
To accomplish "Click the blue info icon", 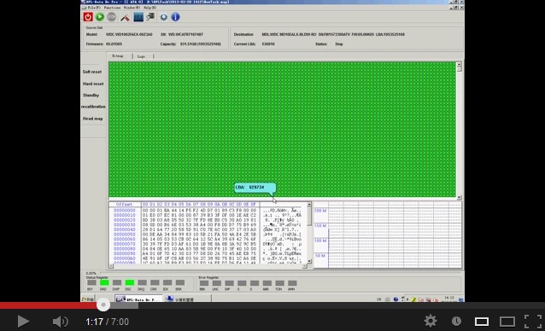I will tap(175, 17).
